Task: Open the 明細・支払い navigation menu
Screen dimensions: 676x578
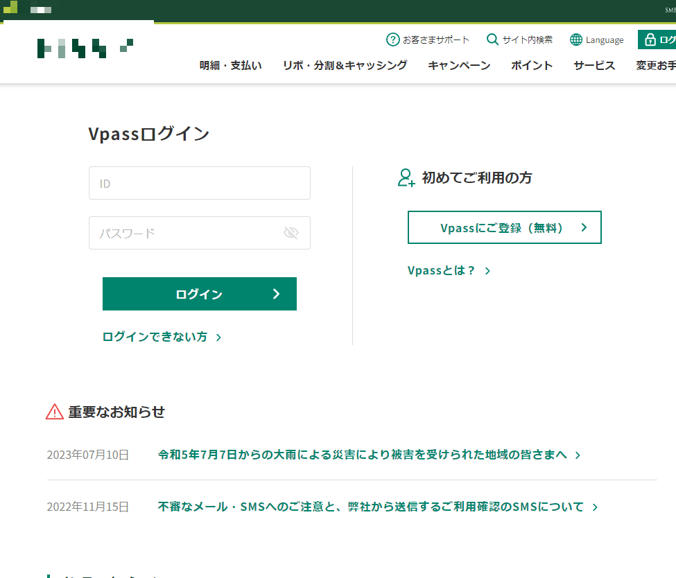Action: click(230, 65)
